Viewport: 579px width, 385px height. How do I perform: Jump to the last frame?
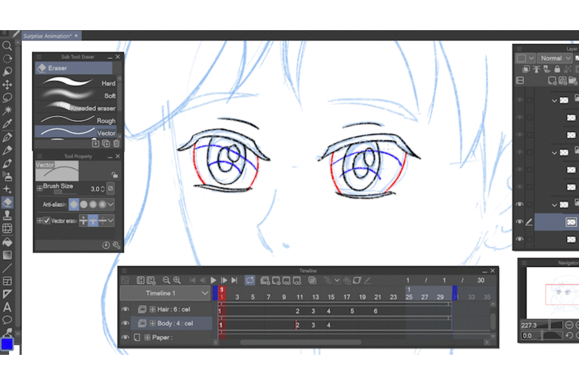(x=234, y=281)
